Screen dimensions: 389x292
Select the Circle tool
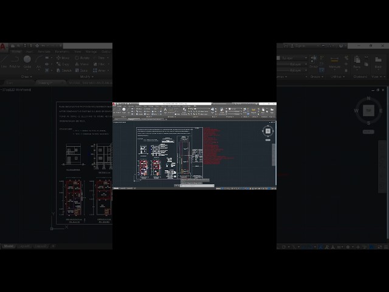tap(27, 62)
